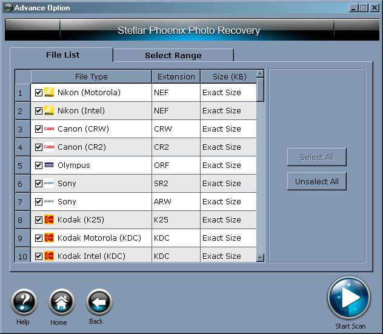
Task: Click the K25 extension cell
Action: point(176,220)
